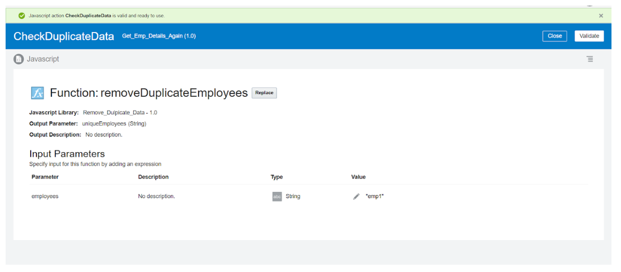Screen dimensions: 621x272
Task: Click the abc String type icon
Action: pyautogui.click(x=277, y=196)
